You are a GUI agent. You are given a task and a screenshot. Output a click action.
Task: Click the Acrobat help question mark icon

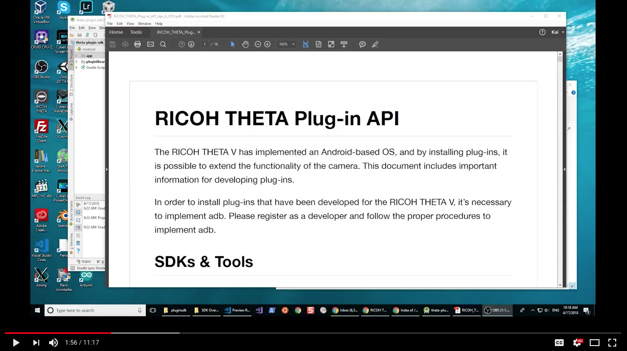(x=542, y=32)
